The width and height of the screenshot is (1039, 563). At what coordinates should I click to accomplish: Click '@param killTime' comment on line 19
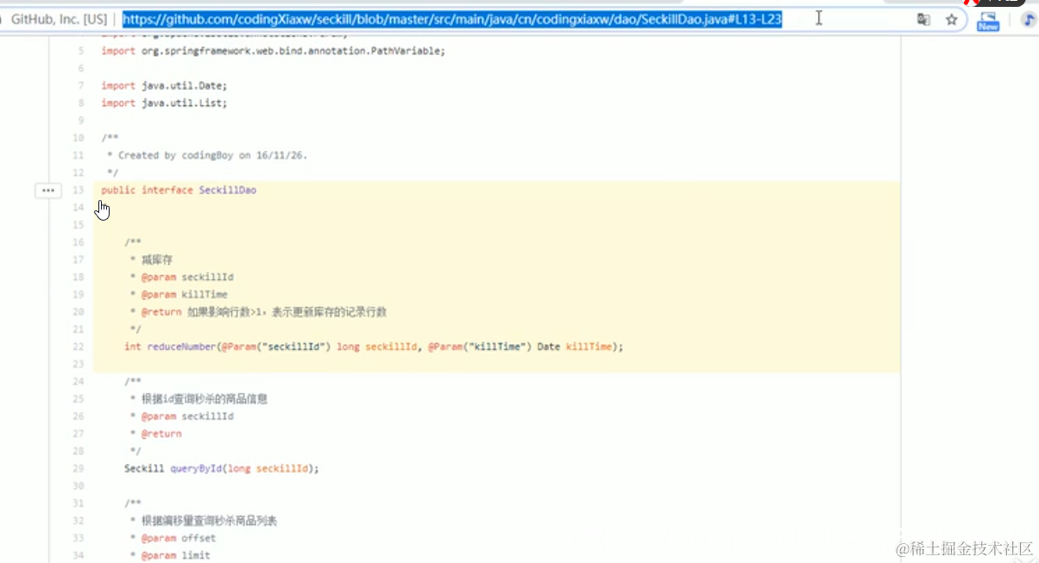click(184, 294)
